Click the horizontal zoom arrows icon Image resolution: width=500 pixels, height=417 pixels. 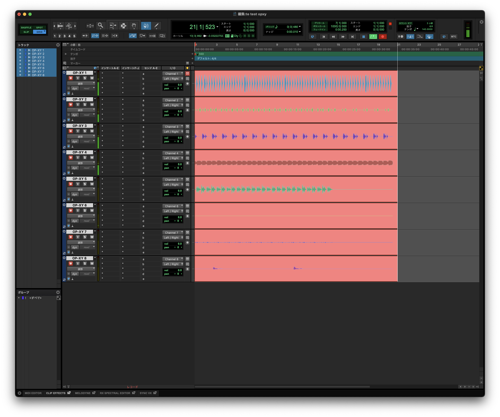[90, 26]
